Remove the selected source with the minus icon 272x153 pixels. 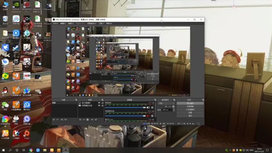click(84, 120)
